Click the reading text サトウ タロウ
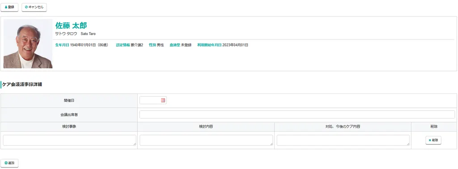The image size is (458, 169). click(x=66, y=34)
